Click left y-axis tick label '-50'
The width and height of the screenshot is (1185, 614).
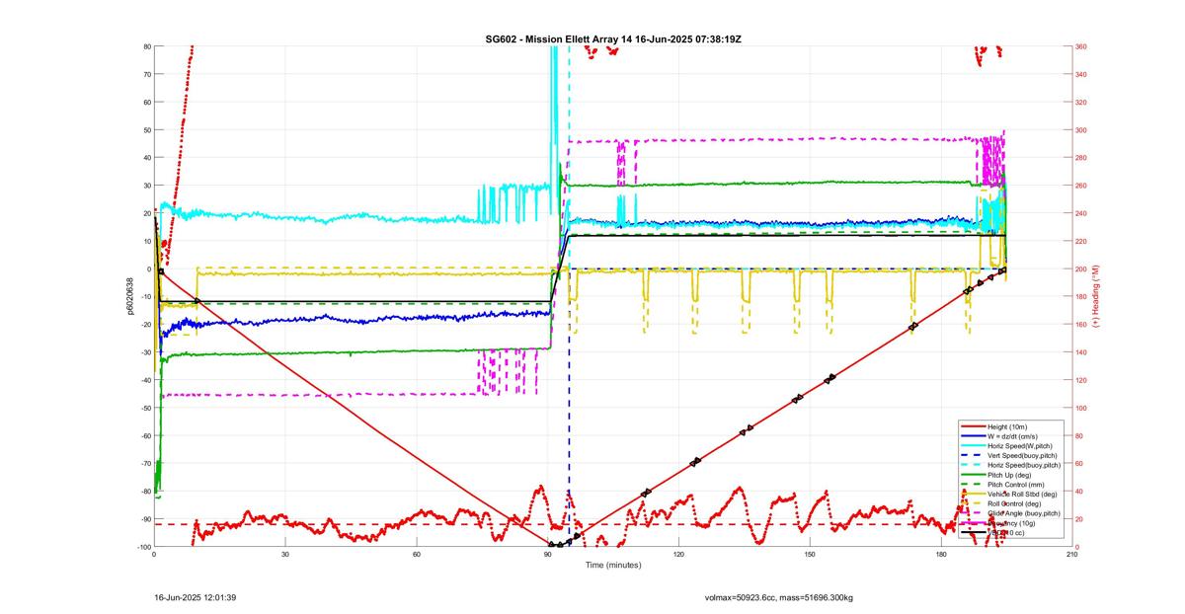click(144, 409)
